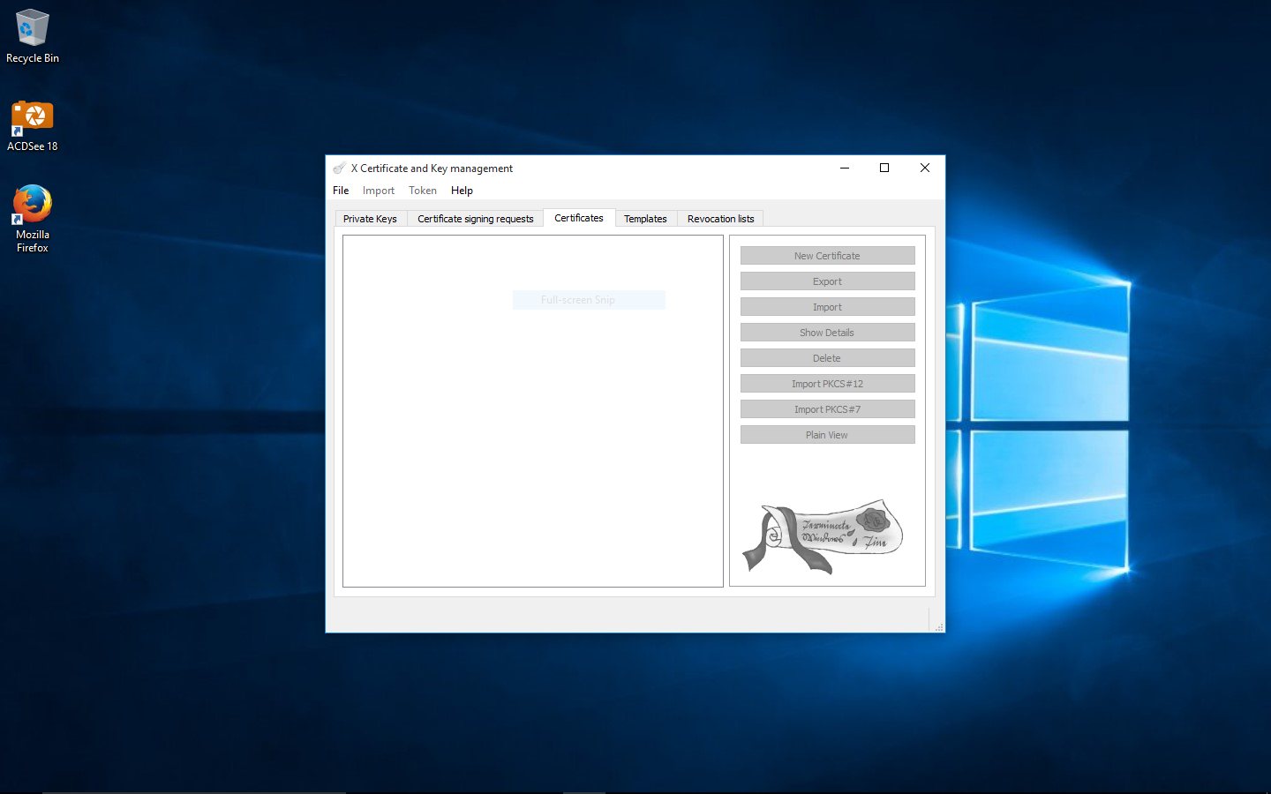Image resolution: width=1271 pixels, height=794 pixels.
Task: Open the File menu
Action: (341, 191)
